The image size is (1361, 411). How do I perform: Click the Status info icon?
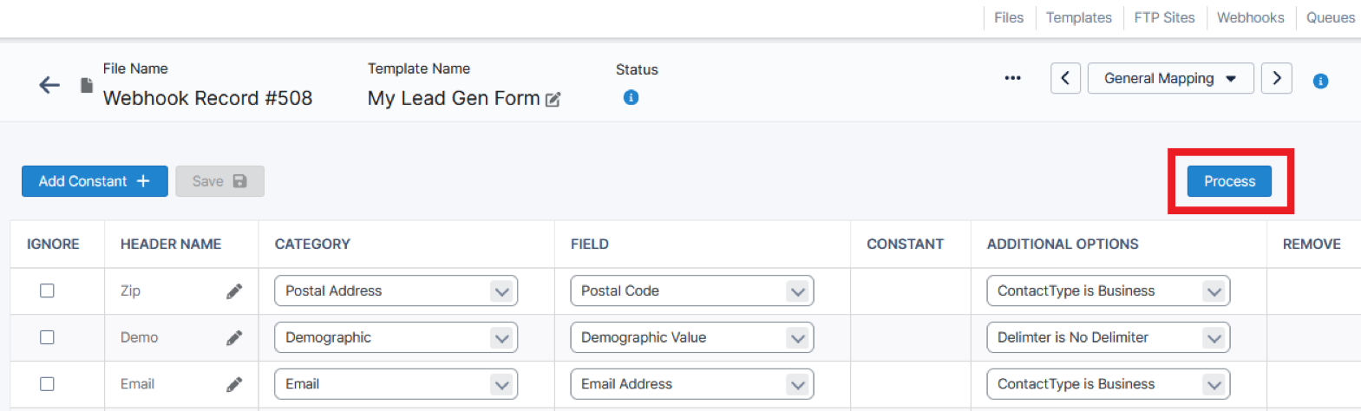click(631, 97)
